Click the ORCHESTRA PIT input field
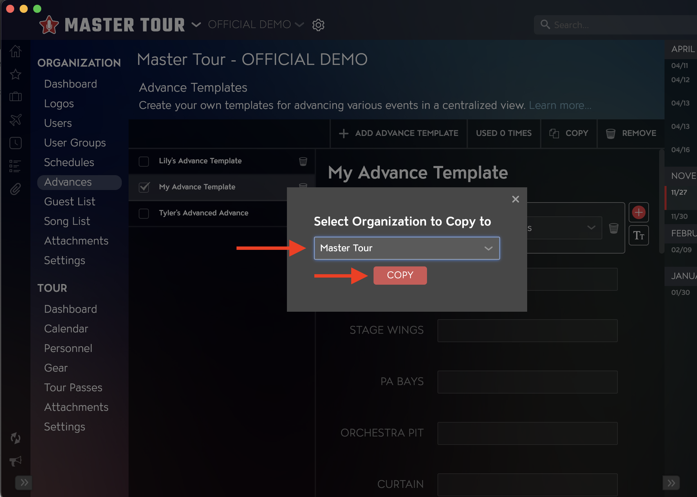Image resolution: width=697 pixels, height=497 pixels. pyautogui.click(x=527, y=433)
